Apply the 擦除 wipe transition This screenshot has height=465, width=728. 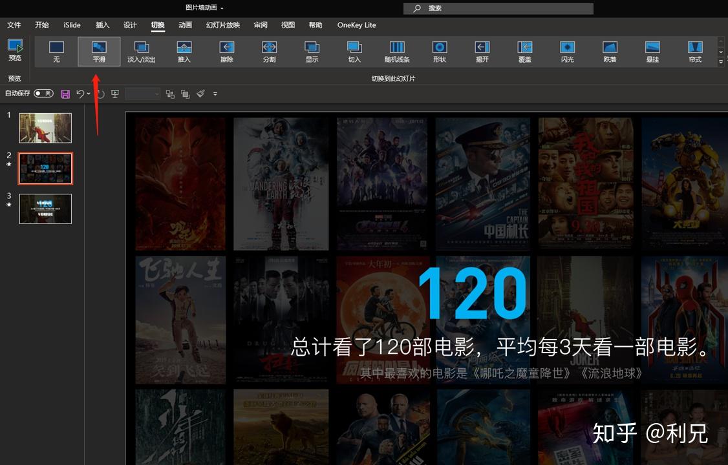(x=226, y=52)
